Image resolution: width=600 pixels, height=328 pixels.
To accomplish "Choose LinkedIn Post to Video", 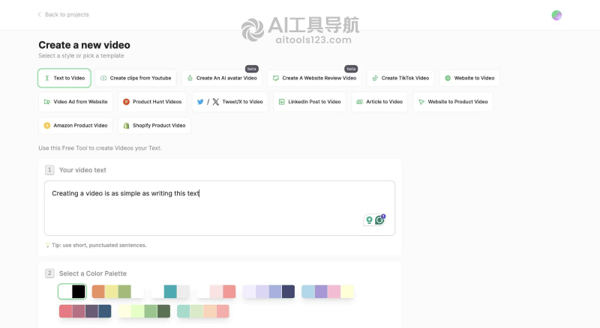I will [x=310, y=102].
